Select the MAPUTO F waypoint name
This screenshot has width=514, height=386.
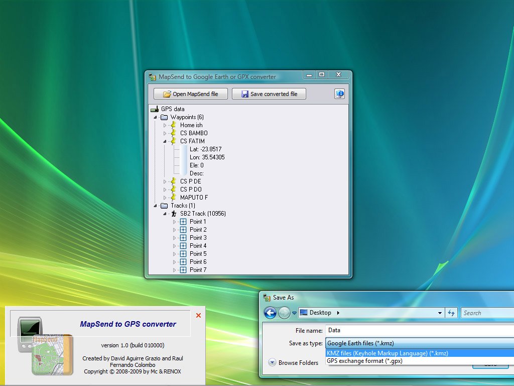pos(194,197)
